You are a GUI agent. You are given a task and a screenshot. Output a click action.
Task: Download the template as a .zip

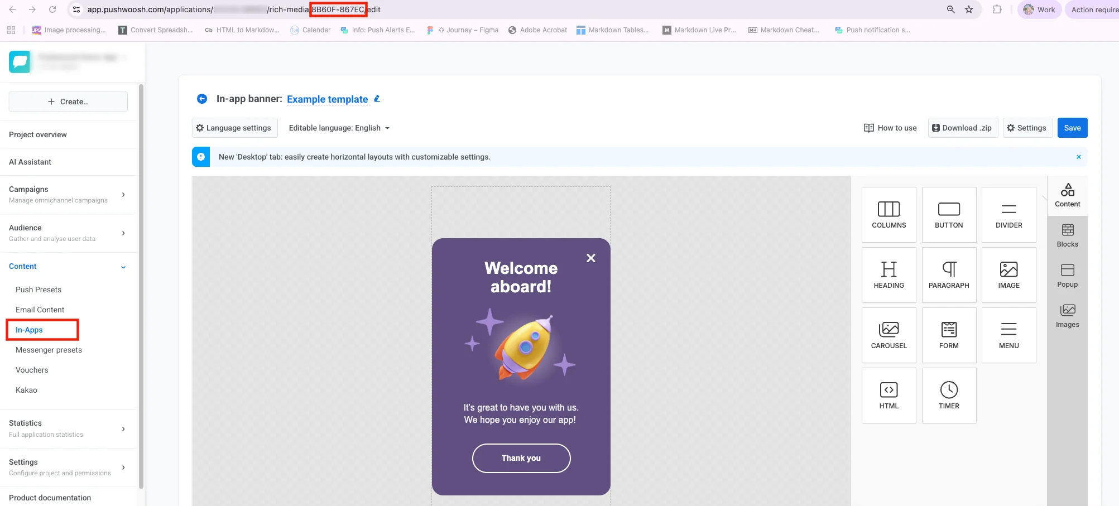point(962,128)
